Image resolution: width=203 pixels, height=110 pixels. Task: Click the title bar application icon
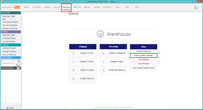tap(2, 1)
